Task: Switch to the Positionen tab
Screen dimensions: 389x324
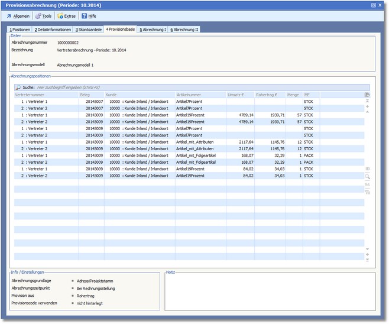Action: (x=19, y=29)
